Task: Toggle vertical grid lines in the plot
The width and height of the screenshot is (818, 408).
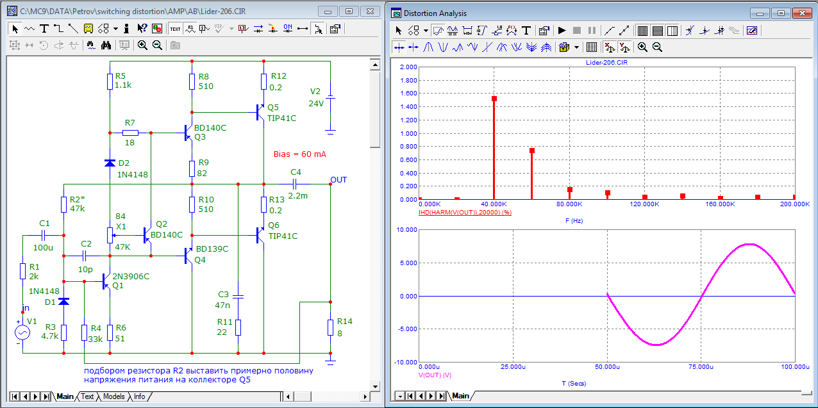Action: [643, 30]
